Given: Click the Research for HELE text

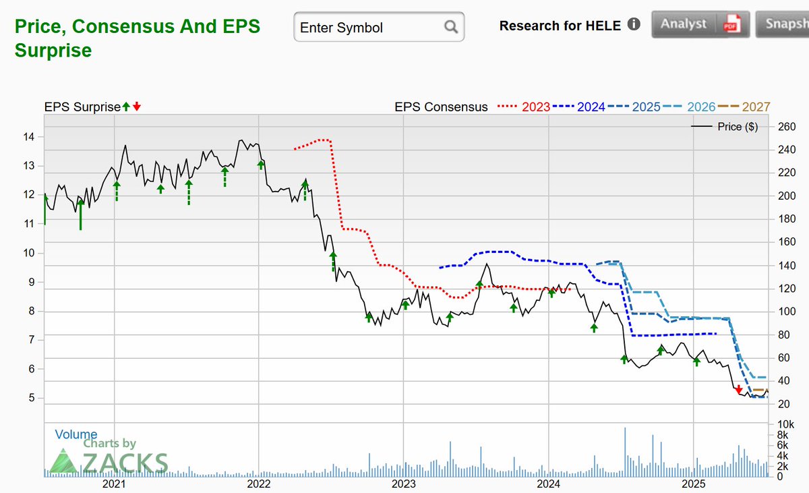Looking at the screenshot, I should (x=560, y=26).
